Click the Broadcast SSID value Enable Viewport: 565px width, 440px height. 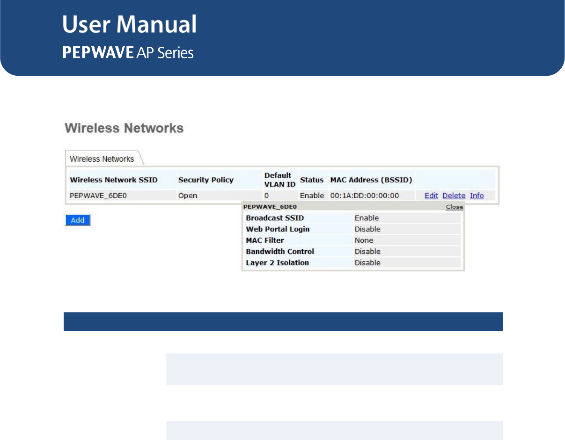367,218
